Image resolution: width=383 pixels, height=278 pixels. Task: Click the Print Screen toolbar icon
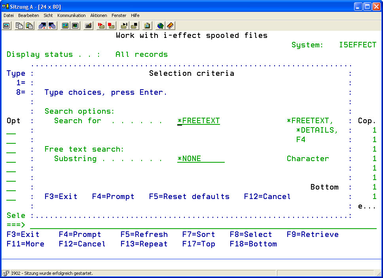[x=7, y=26]
